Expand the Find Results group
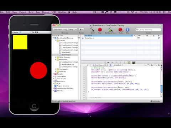 tap(53, 79)
